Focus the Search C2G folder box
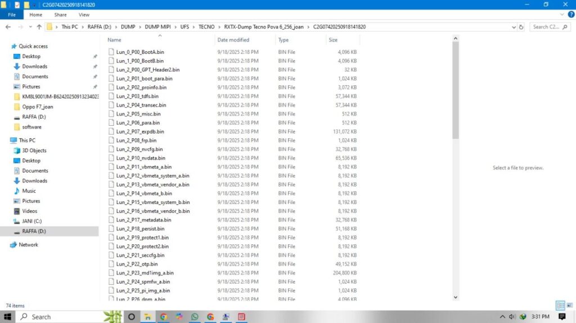The image size is (576, 323). [x=550, y=27]
